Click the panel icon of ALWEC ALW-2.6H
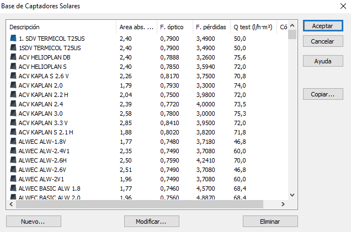 point(13,160)
